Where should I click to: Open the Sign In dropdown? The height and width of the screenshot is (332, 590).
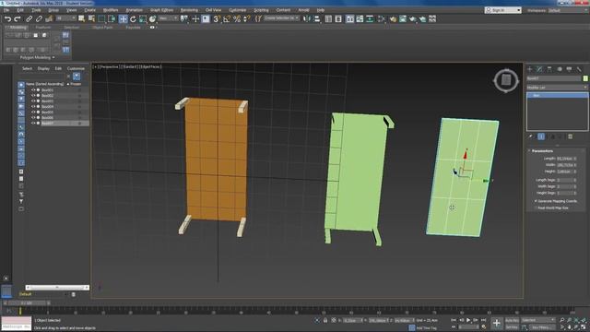click(x=503, y=10)
